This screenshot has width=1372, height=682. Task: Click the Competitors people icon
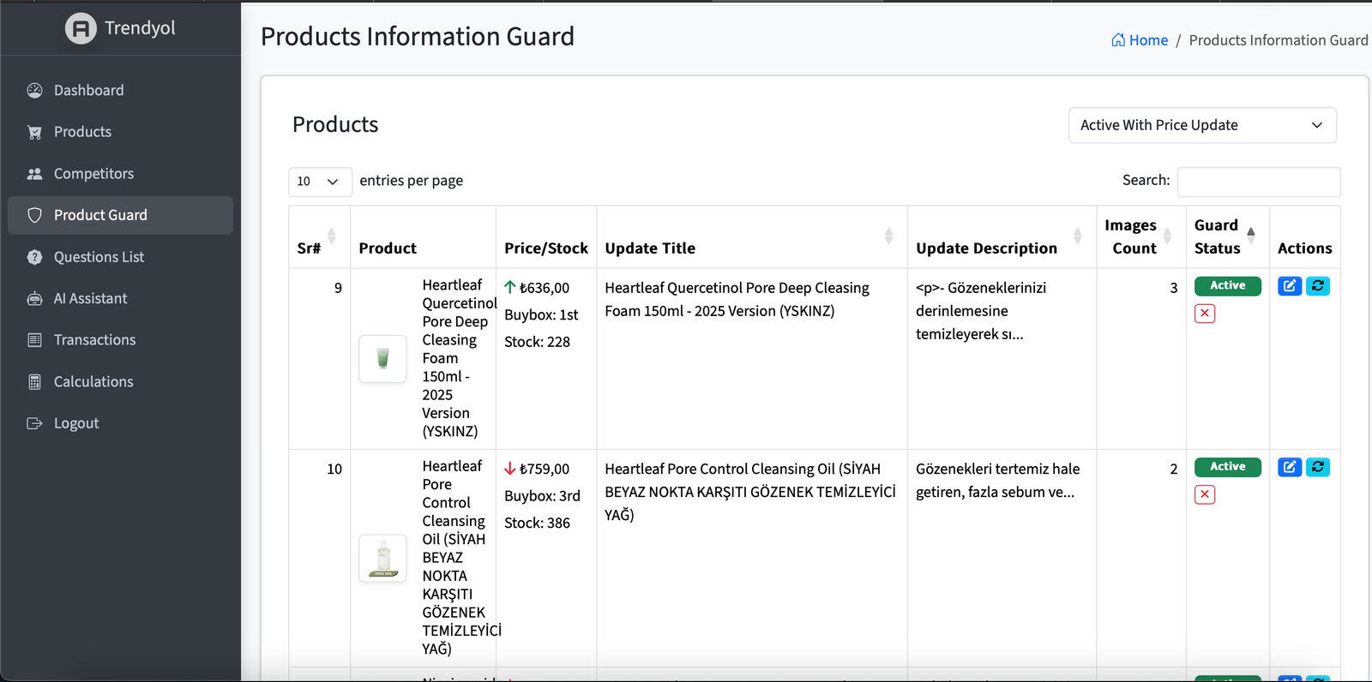[x=34, y=173]
